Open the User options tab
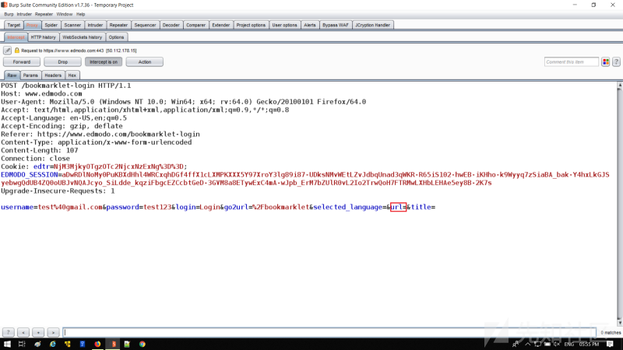Image resolution: width=623 pixels, height=350 pixels. click(284, 25)
